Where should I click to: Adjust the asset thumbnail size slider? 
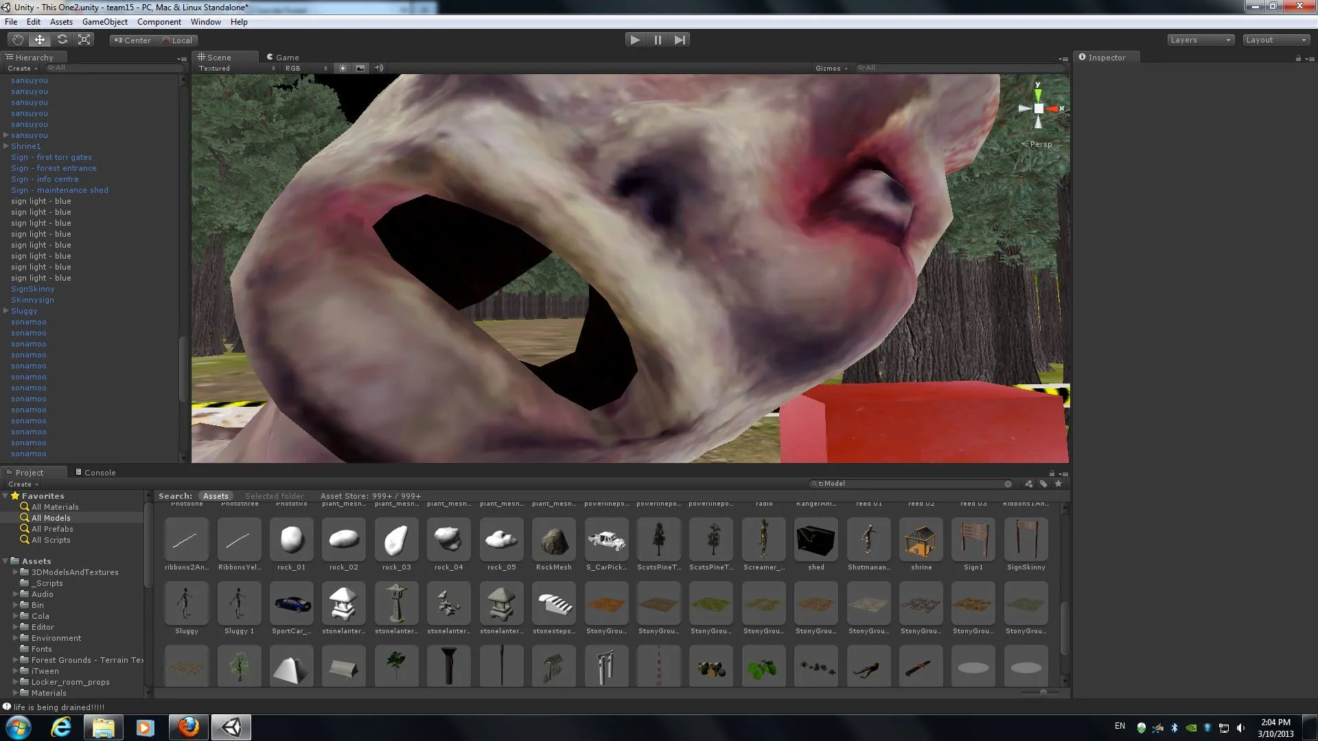(x=1043, y=692)
